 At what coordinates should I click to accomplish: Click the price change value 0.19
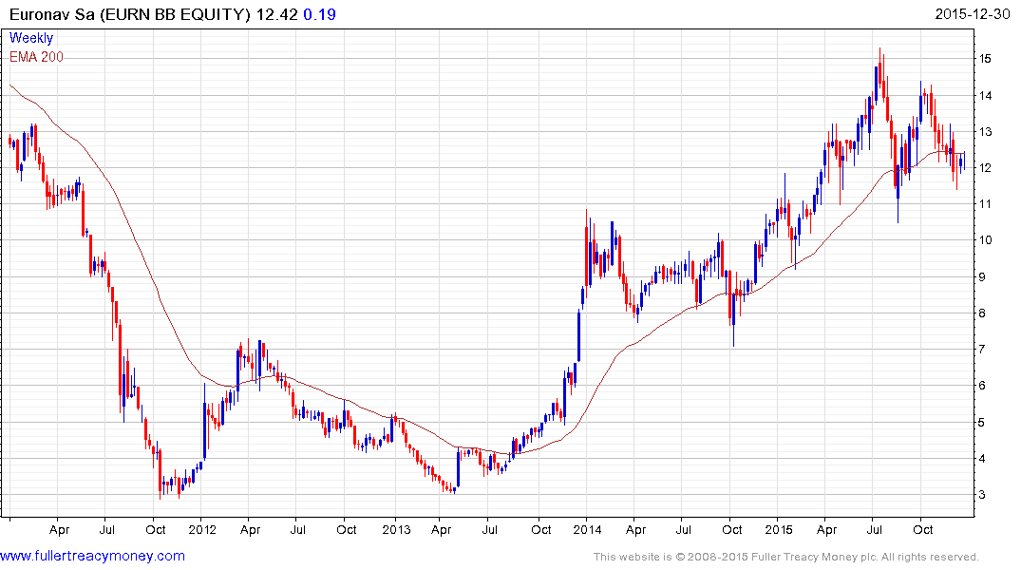point(320,14)
